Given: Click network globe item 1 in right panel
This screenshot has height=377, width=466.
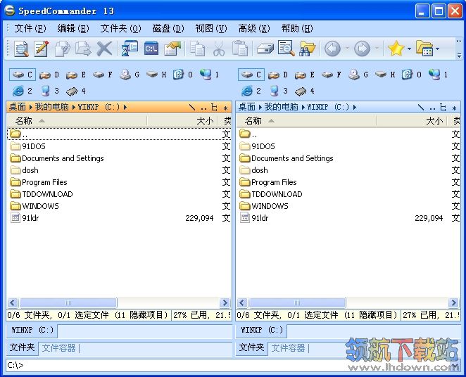Looking at the screenshot, I should [x=439, y=75].
